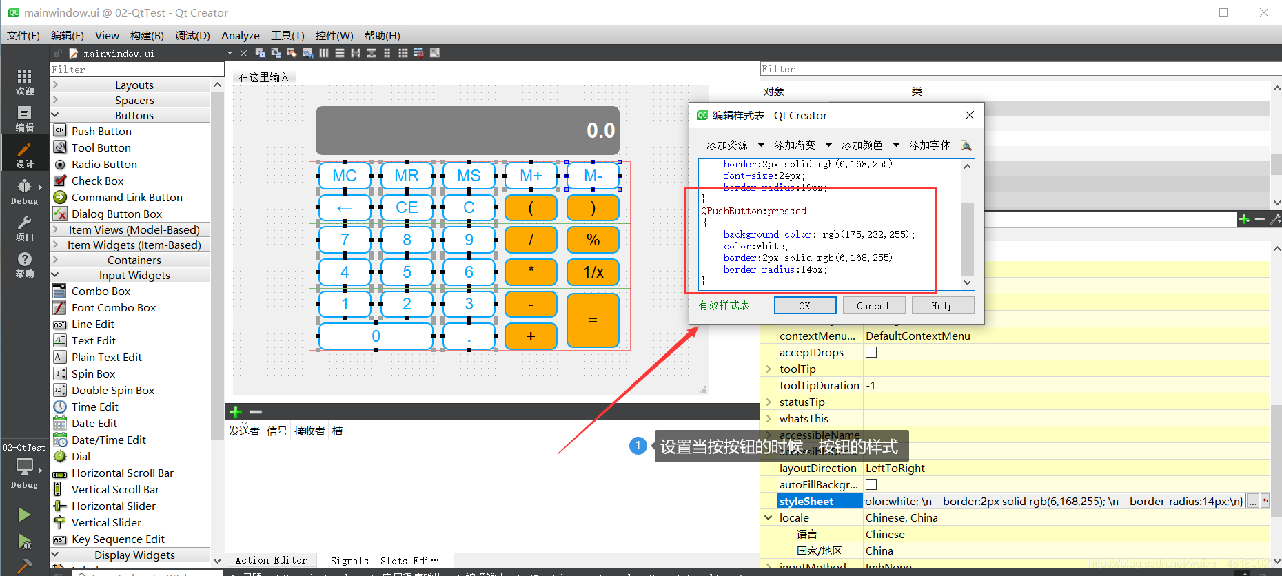Open the 编辑(E) menu

68,35
